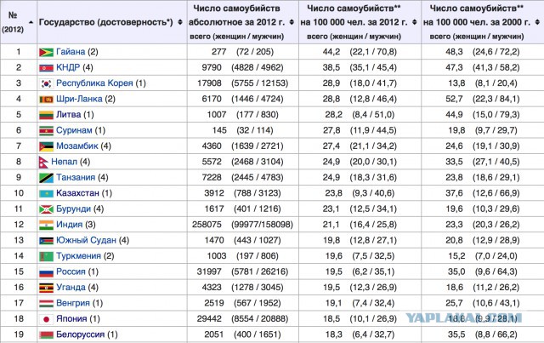Click the Suriname flag icon
This screenshot has height=343, width=544.
(46, 131)
